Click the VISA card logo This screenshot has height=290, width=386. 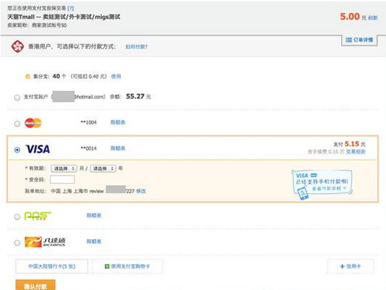pyautogui.click(x=37, y=149)
